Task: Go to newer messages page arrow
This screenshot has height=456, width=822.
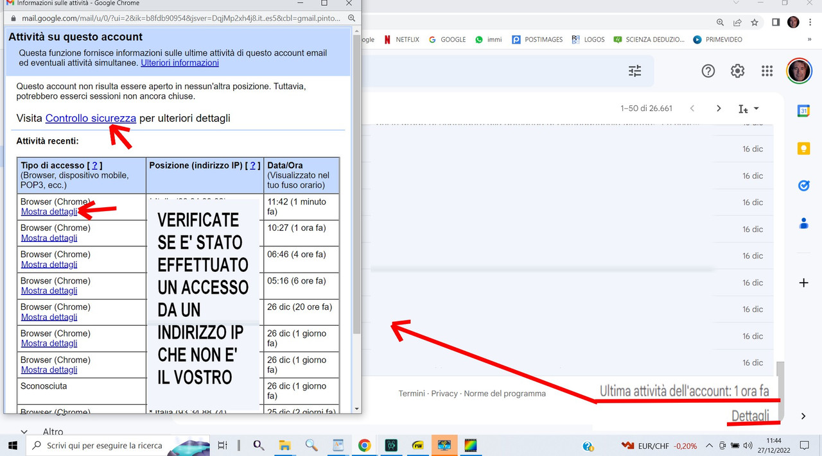Action: 692,108
